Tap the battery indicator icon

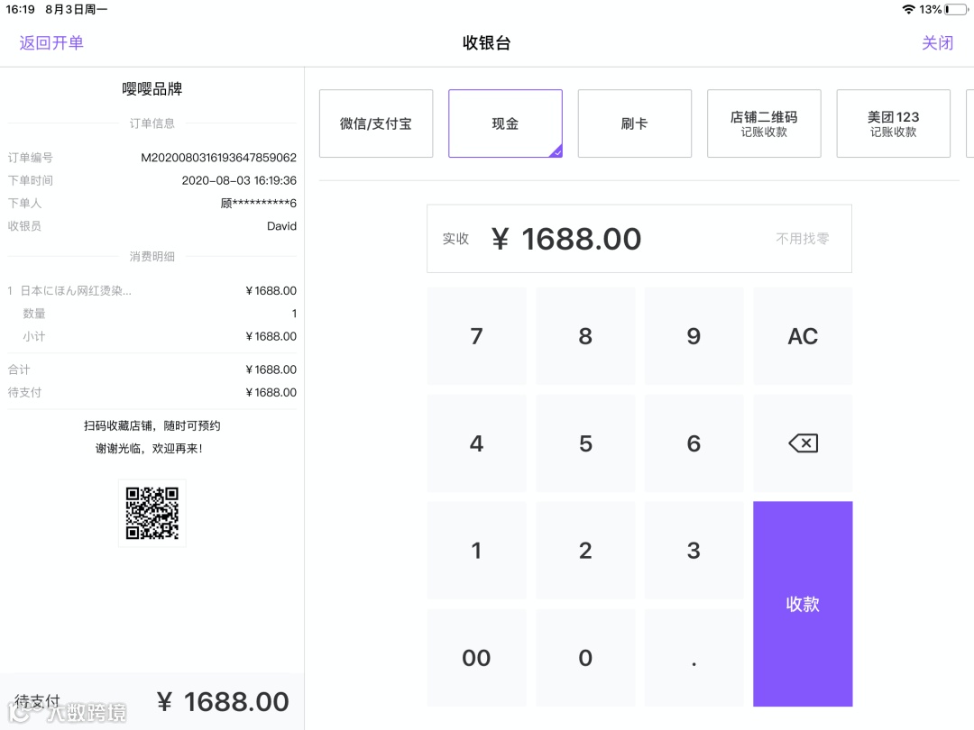point(957,9)
